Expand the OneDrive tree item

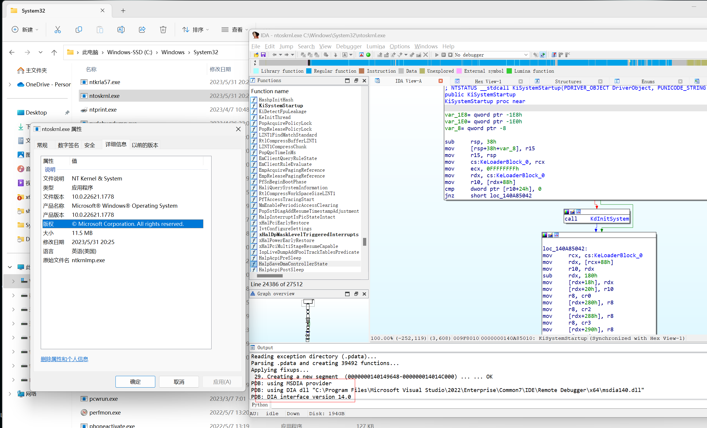(10, 84)
